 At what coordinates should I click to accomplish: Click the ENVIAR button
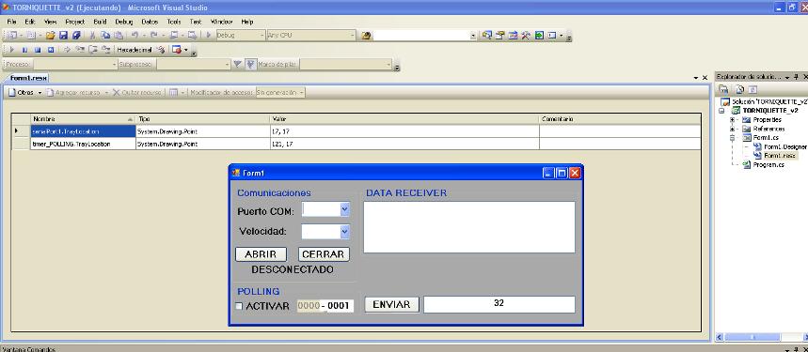tap(391, 305)
